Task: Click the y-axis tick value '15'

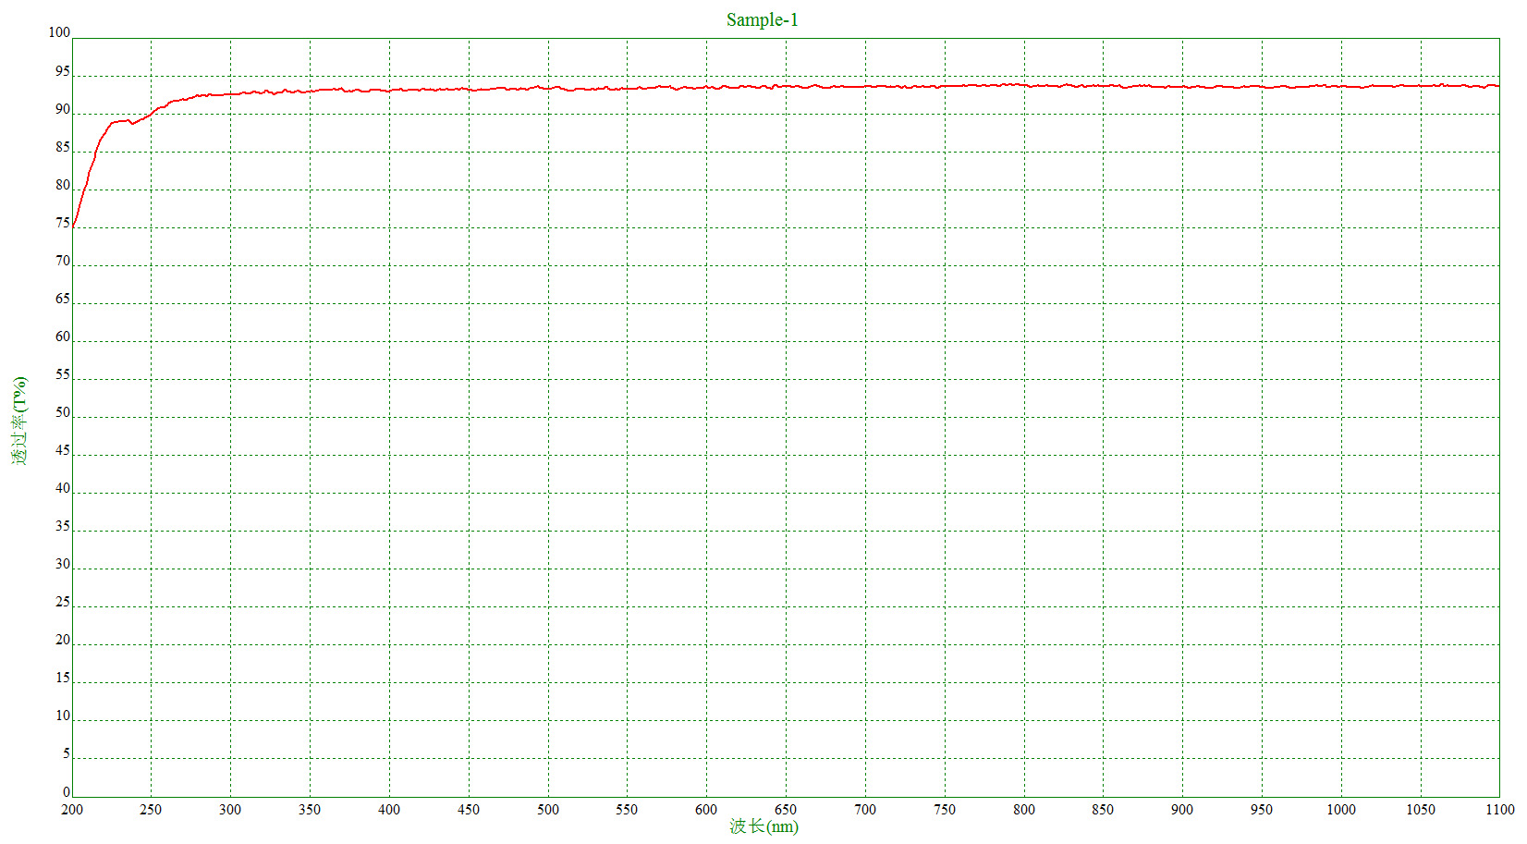Action: click(x=63, y=678)
